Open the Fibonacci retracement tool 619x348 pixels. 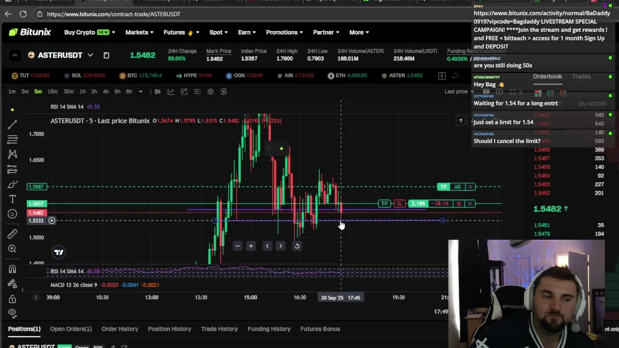pyautogui.click(x=13, y=140)
